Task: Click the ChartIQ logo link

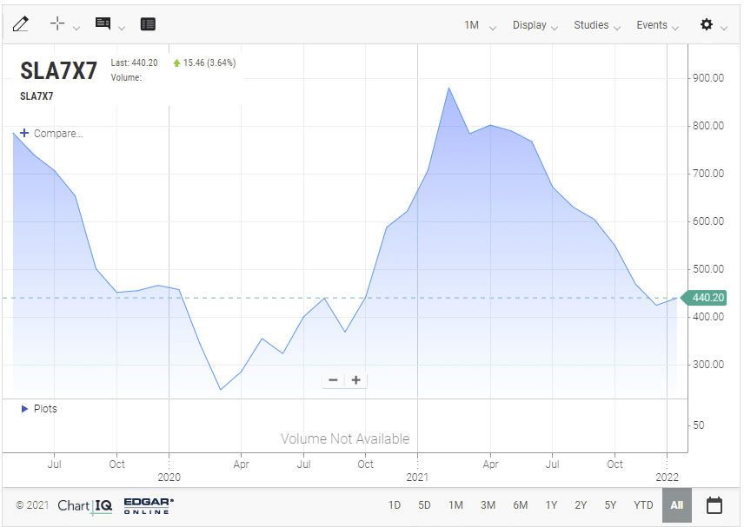Action: point(85,504)
